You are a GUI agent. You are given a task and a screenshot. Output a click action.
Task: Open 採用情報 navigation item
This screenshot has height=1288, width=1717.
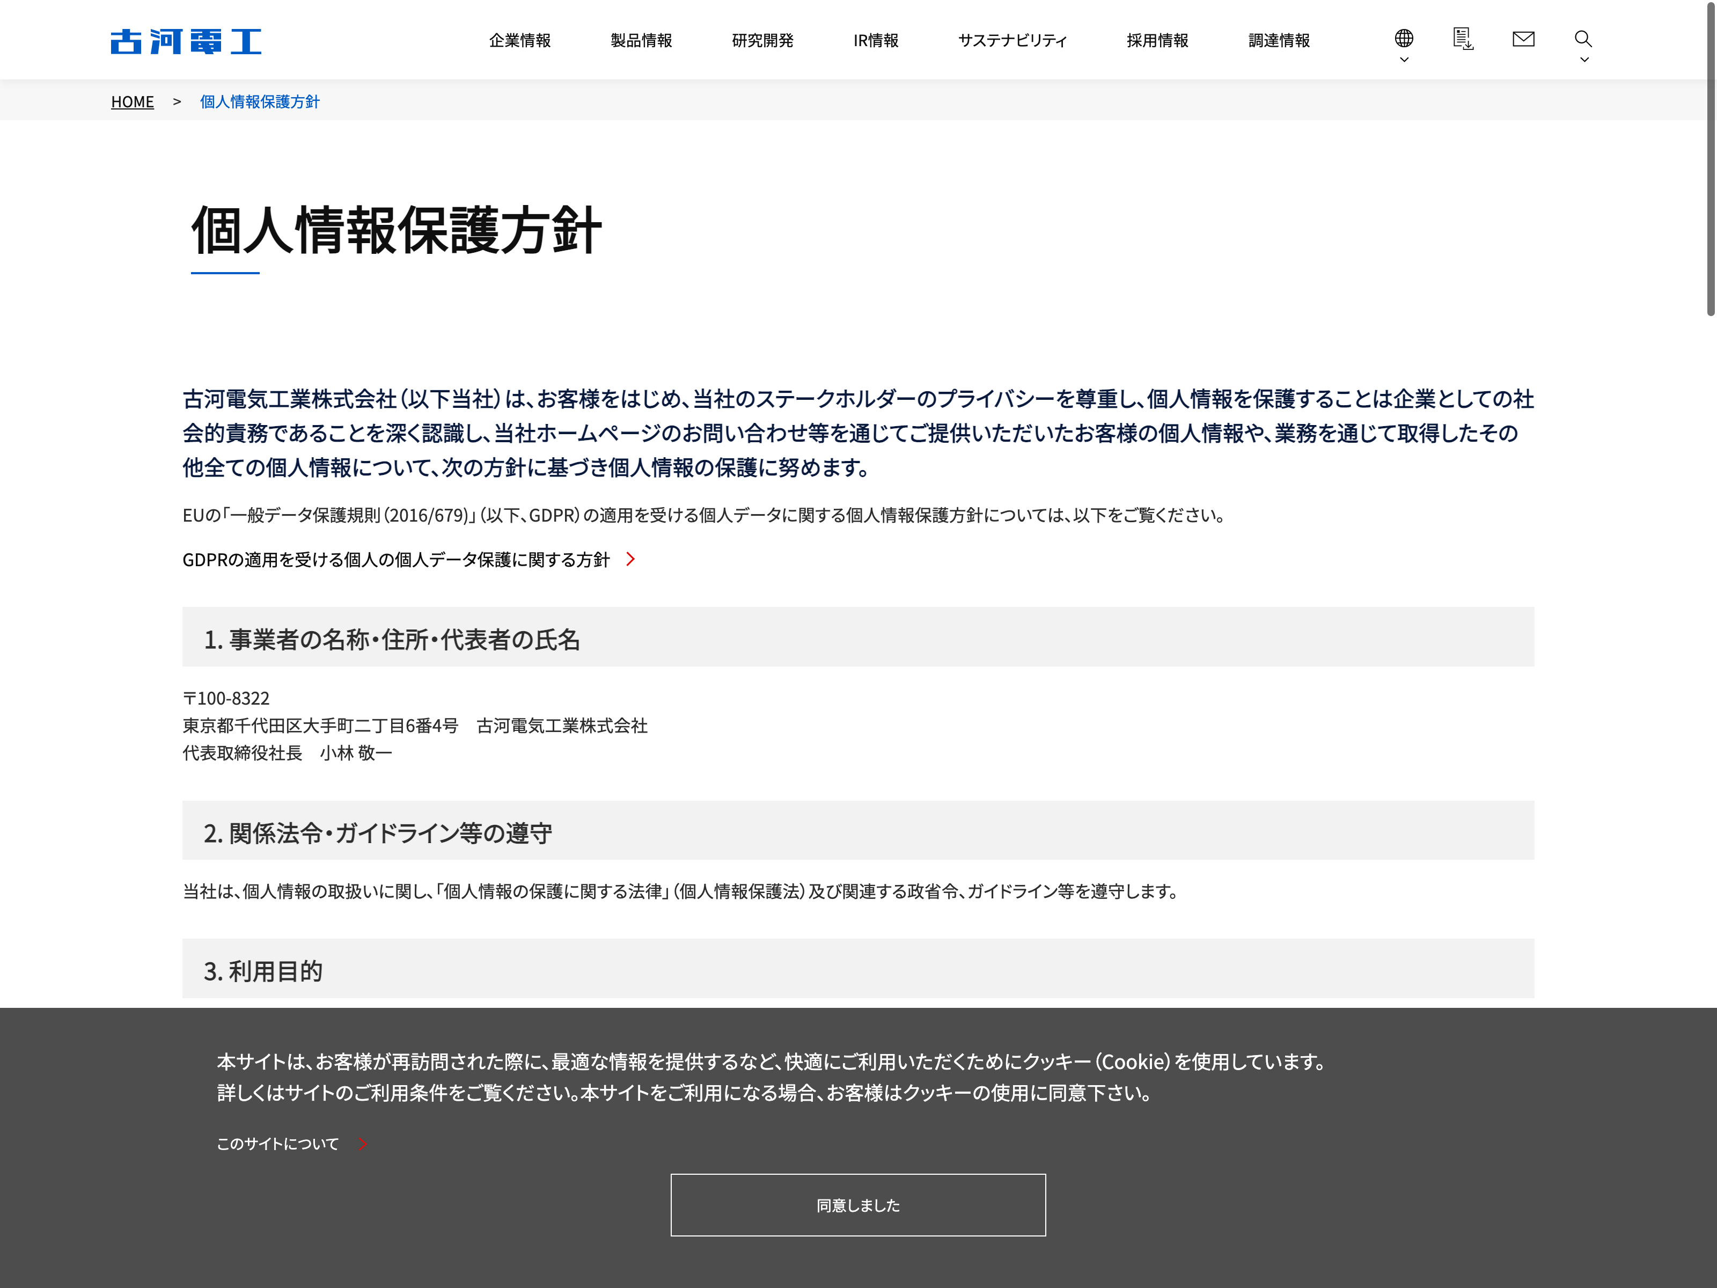(x=1157, y=40)
